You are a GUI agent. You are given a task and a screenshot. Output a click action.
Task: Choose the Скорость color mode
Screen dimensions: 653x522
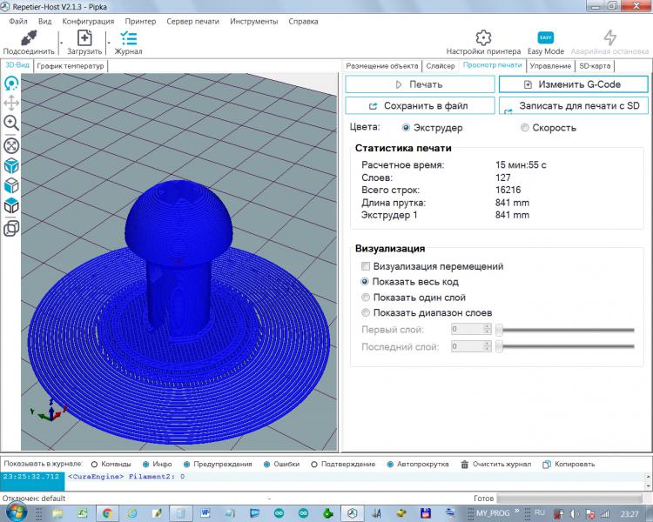(x=525, y=128)
